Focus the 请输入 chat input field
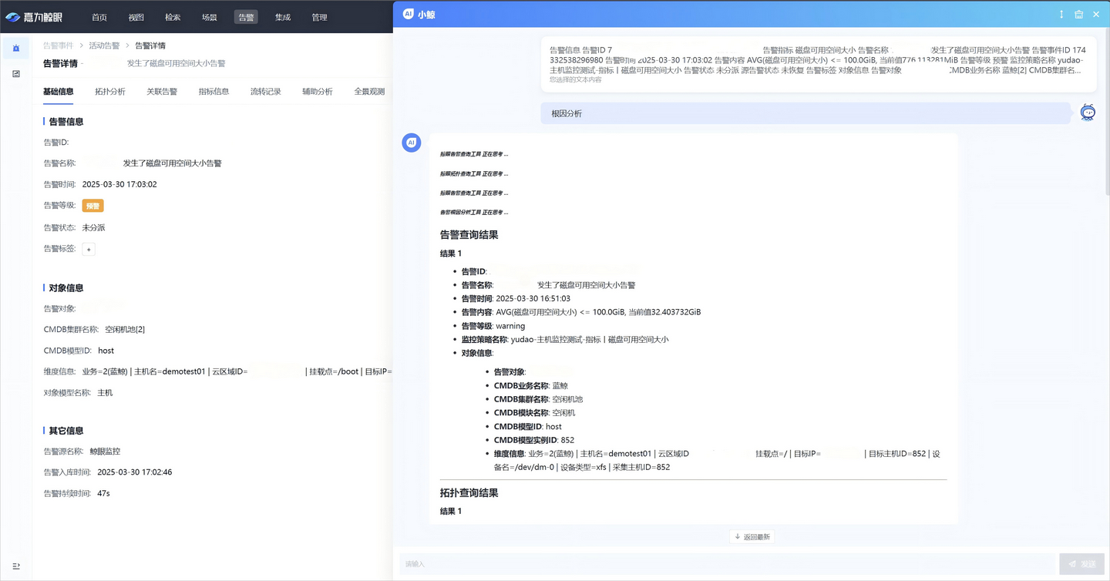Viewport: 1110px width, 581px height. click(727, 564)
